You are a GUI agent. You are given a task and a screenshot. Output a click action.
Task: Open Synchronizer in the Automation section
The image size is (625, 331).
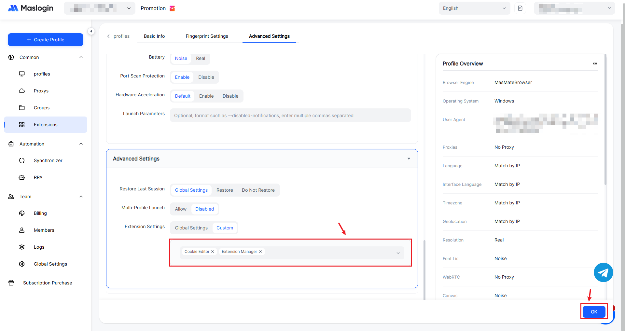click(48, 160)
